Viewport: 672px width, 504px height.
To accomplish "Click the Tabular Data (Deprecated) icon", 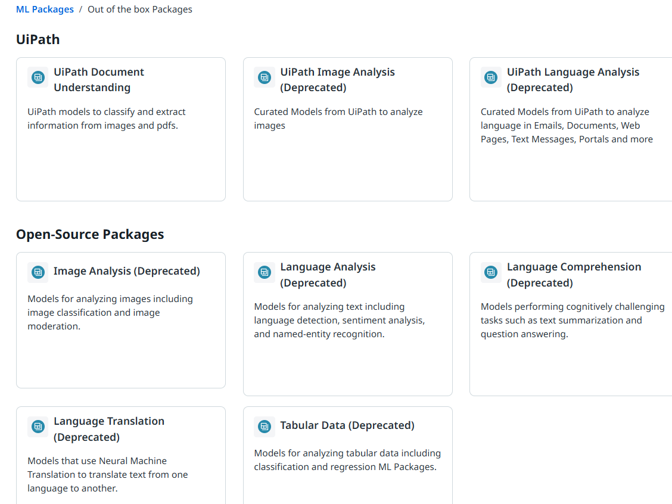I will [x=265, y=427].
